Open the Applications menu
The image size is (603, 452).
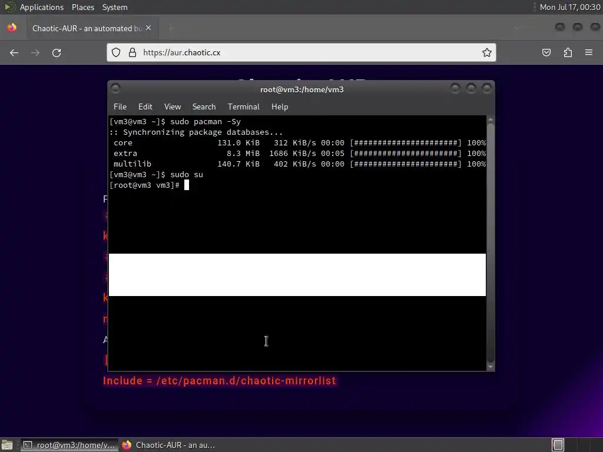tap(42, 7)
